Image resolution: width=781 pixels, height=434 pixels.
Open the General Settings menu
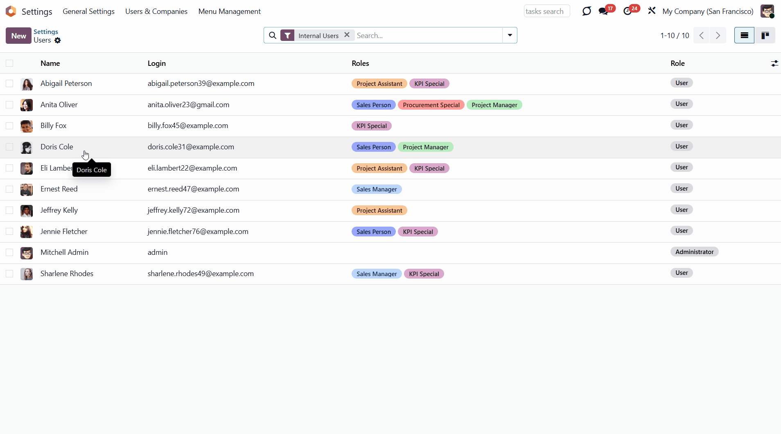point(88,11)
